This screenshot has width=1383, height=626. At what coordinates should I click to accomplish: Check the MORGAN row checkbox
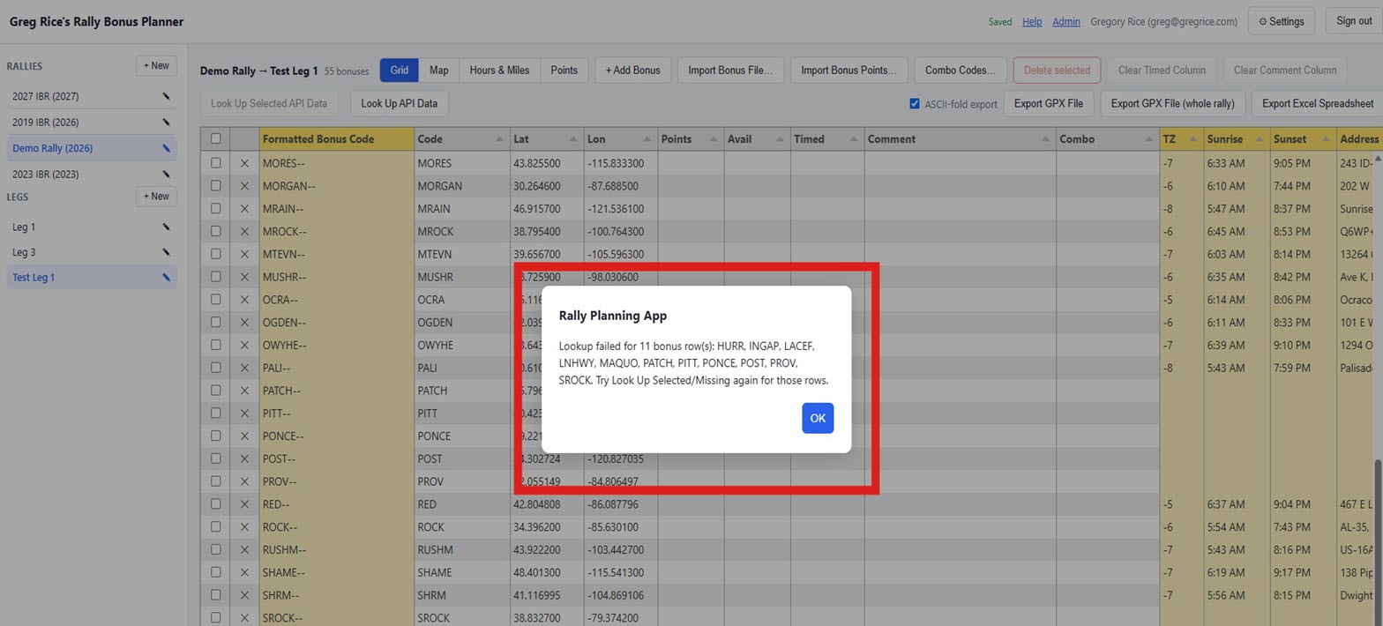point(215,186)
